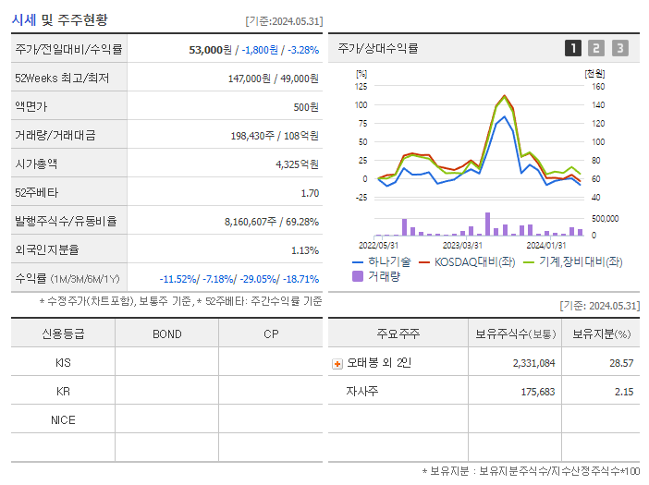Image resolution: width=649 pixels, height=485 pixels.
Task: Click the 신용등급 column header
Action: click(63, 333)
